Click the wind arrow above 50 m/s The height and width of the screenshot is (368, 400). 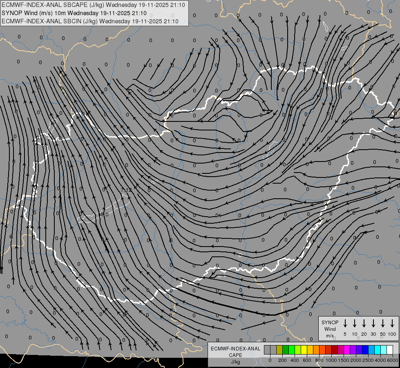click(x=383, y=323)
